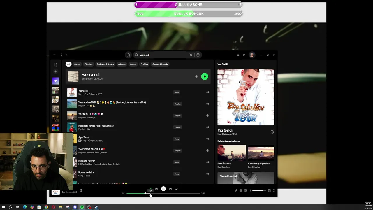Open Windows Start menu
Image resolution: width=373 pixels, height=210 pixels.
pyautogui.click(x=3, y=207)
